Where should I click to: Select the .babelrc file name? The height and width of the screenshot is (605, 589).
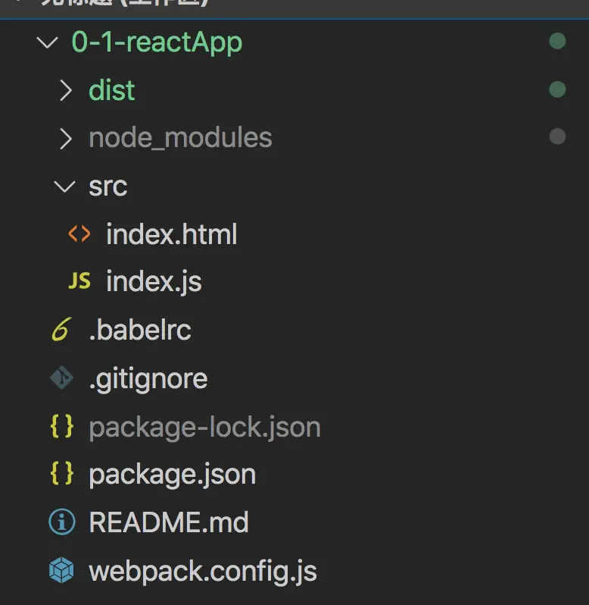click(140, 331)
